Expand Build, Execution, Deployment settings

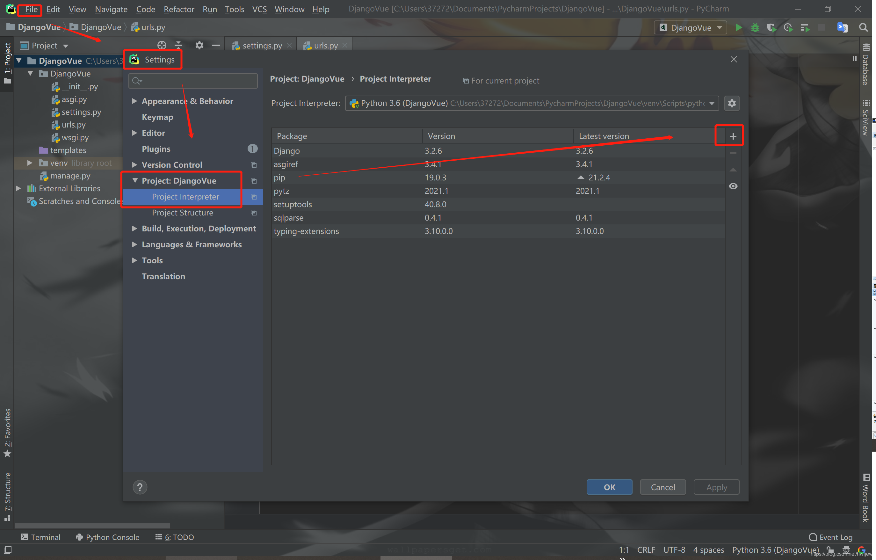tap(134, 229)
